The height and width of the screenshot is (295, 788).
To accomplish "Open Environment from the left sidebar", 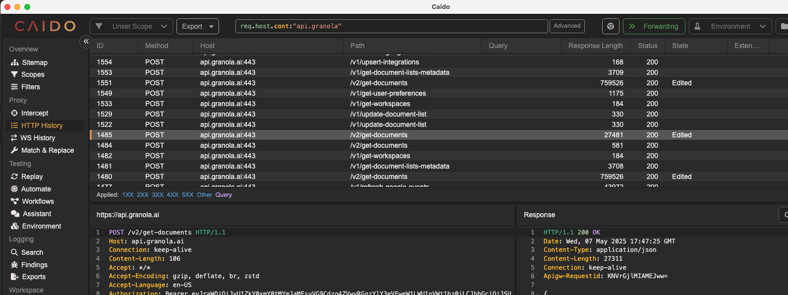I will click(36, 226).
